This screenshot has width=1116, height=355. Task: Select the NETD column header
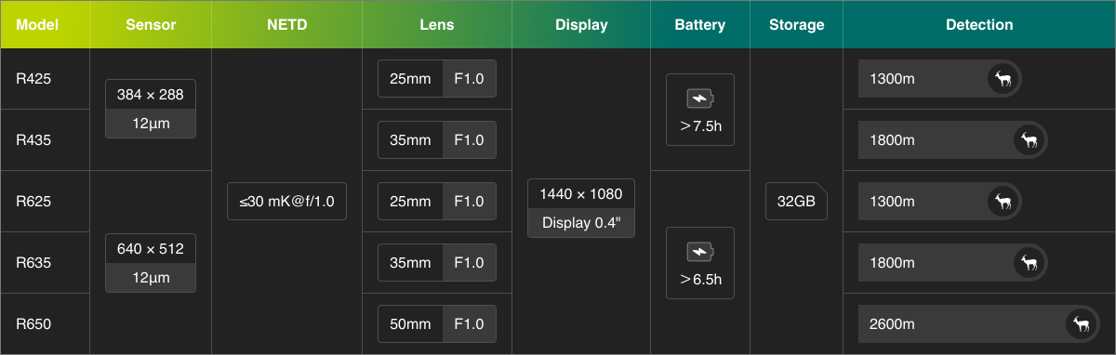pyautogui.click(x=286, y=24)
